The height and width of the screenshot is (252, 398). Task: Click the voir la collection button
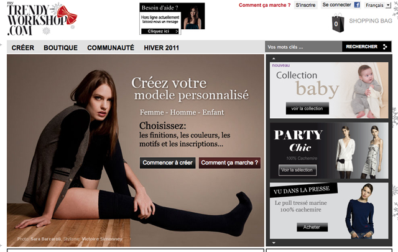point(307,108)
